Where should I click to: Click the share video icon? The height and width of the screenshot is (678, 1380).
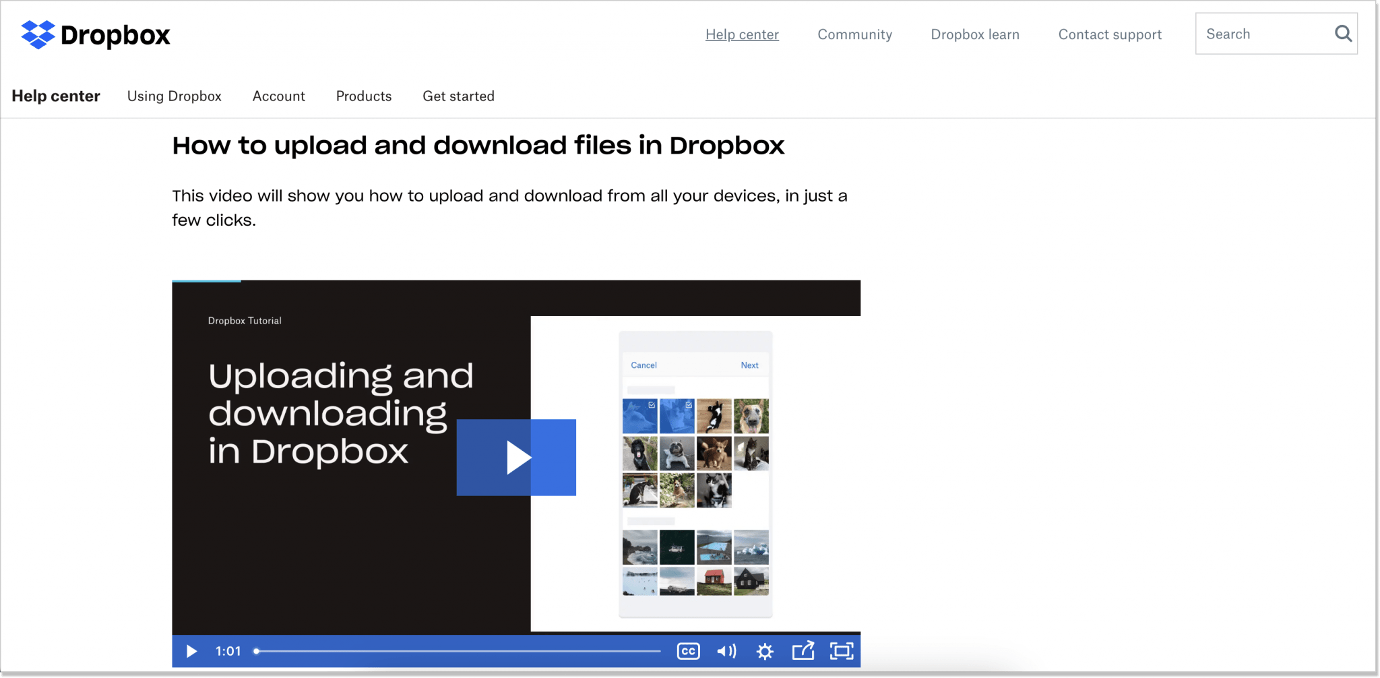pos(803,650)
